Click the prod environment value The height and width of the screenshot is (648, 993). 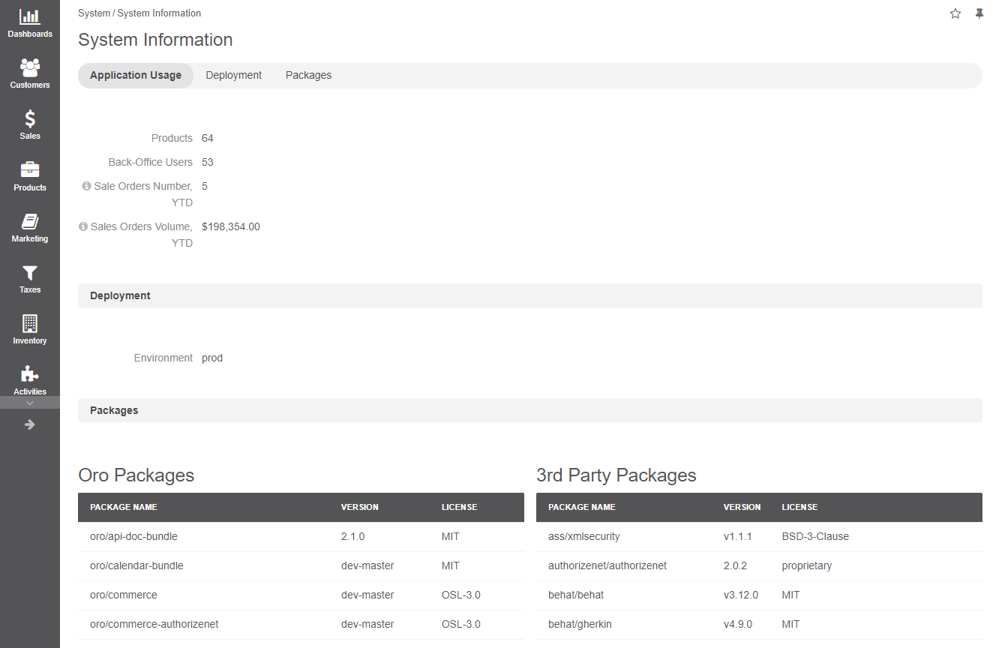click(212, 358)
